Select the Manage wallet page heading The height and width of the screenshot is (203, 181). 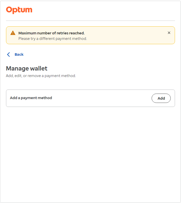27,68
